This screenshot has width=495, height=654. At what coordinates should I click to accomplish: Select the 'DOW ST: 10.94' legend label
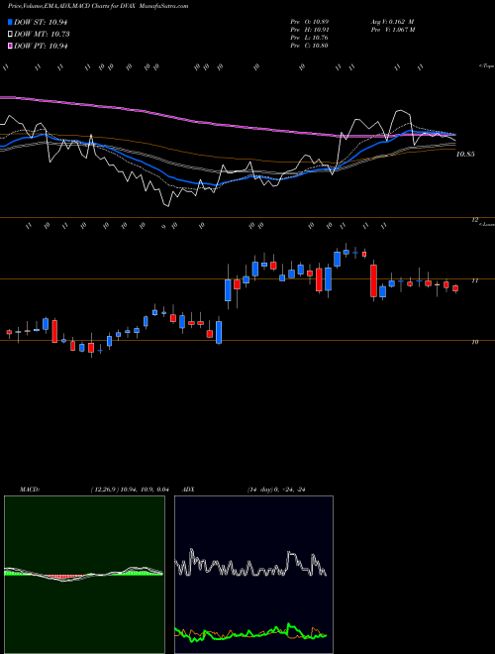tap(41, 22)
